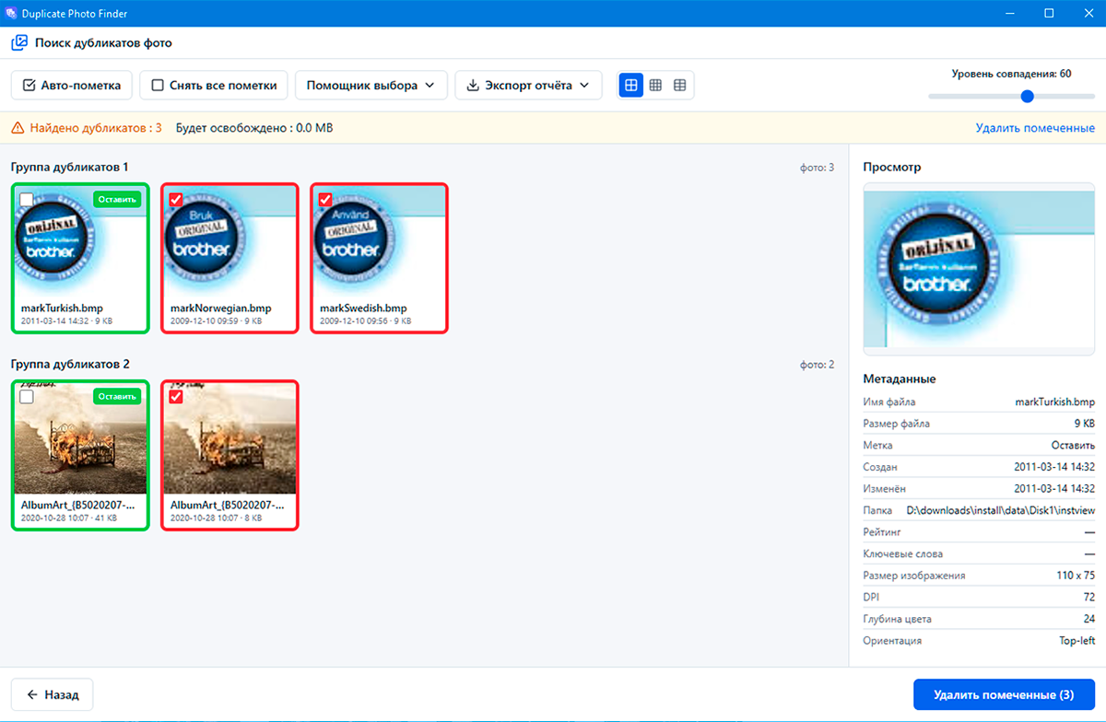Click the checkmark icon on Авто-пометка
This screenshot has width=1106, height=722.
(x=29, y=86)
